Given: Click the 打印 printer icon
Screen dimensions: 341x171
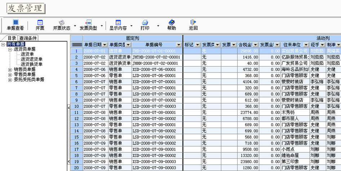Looking at the screenshot, I should click(x=145, y=22).
